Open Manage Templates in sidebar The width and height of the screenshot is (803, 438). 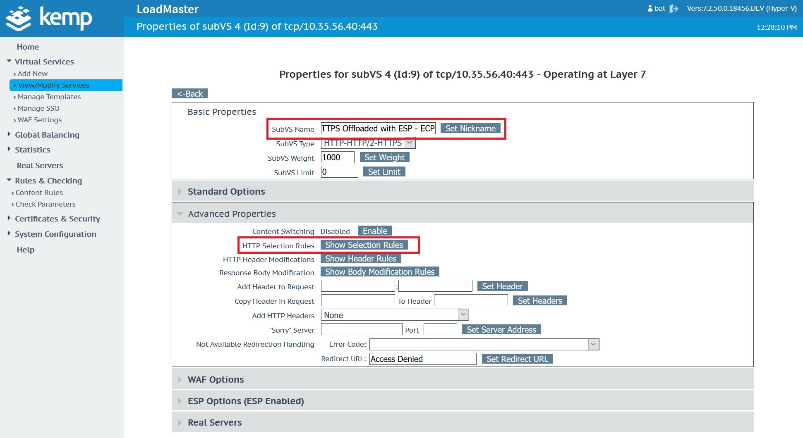(x=49, y=97)
